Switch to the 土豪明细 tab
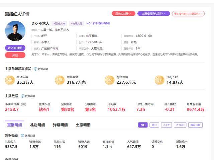Screen dimensions: 214x160 click(x=83, y=125)
